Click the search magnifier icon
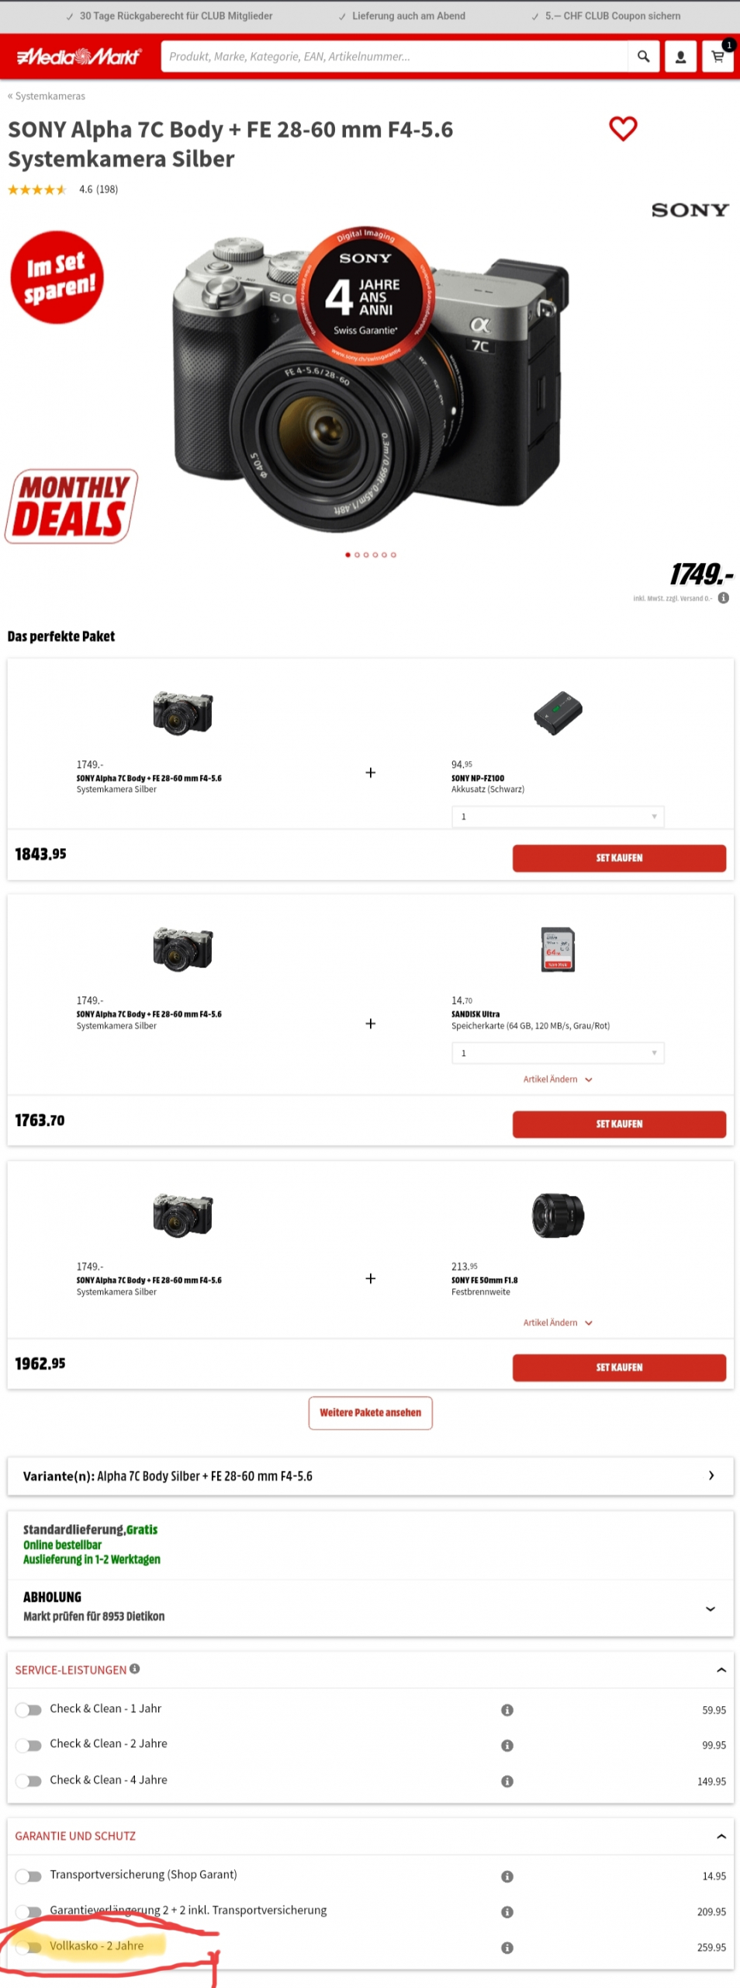 click(643, 57)
